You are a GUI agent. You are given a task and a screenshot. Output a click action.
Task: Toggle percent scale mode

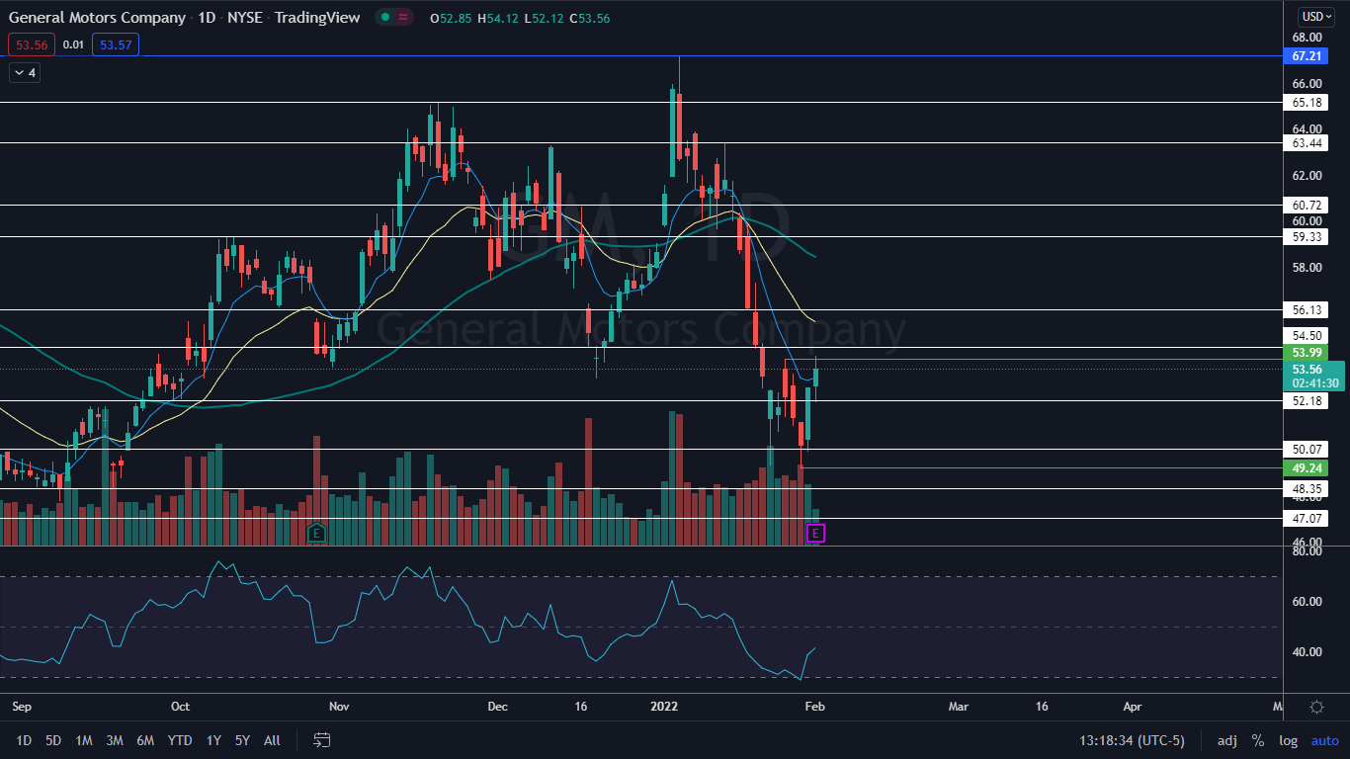click(1258, 740)
